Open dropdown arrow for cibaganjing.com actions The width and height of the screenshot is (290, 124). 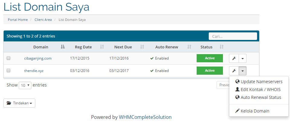(243, 58)
